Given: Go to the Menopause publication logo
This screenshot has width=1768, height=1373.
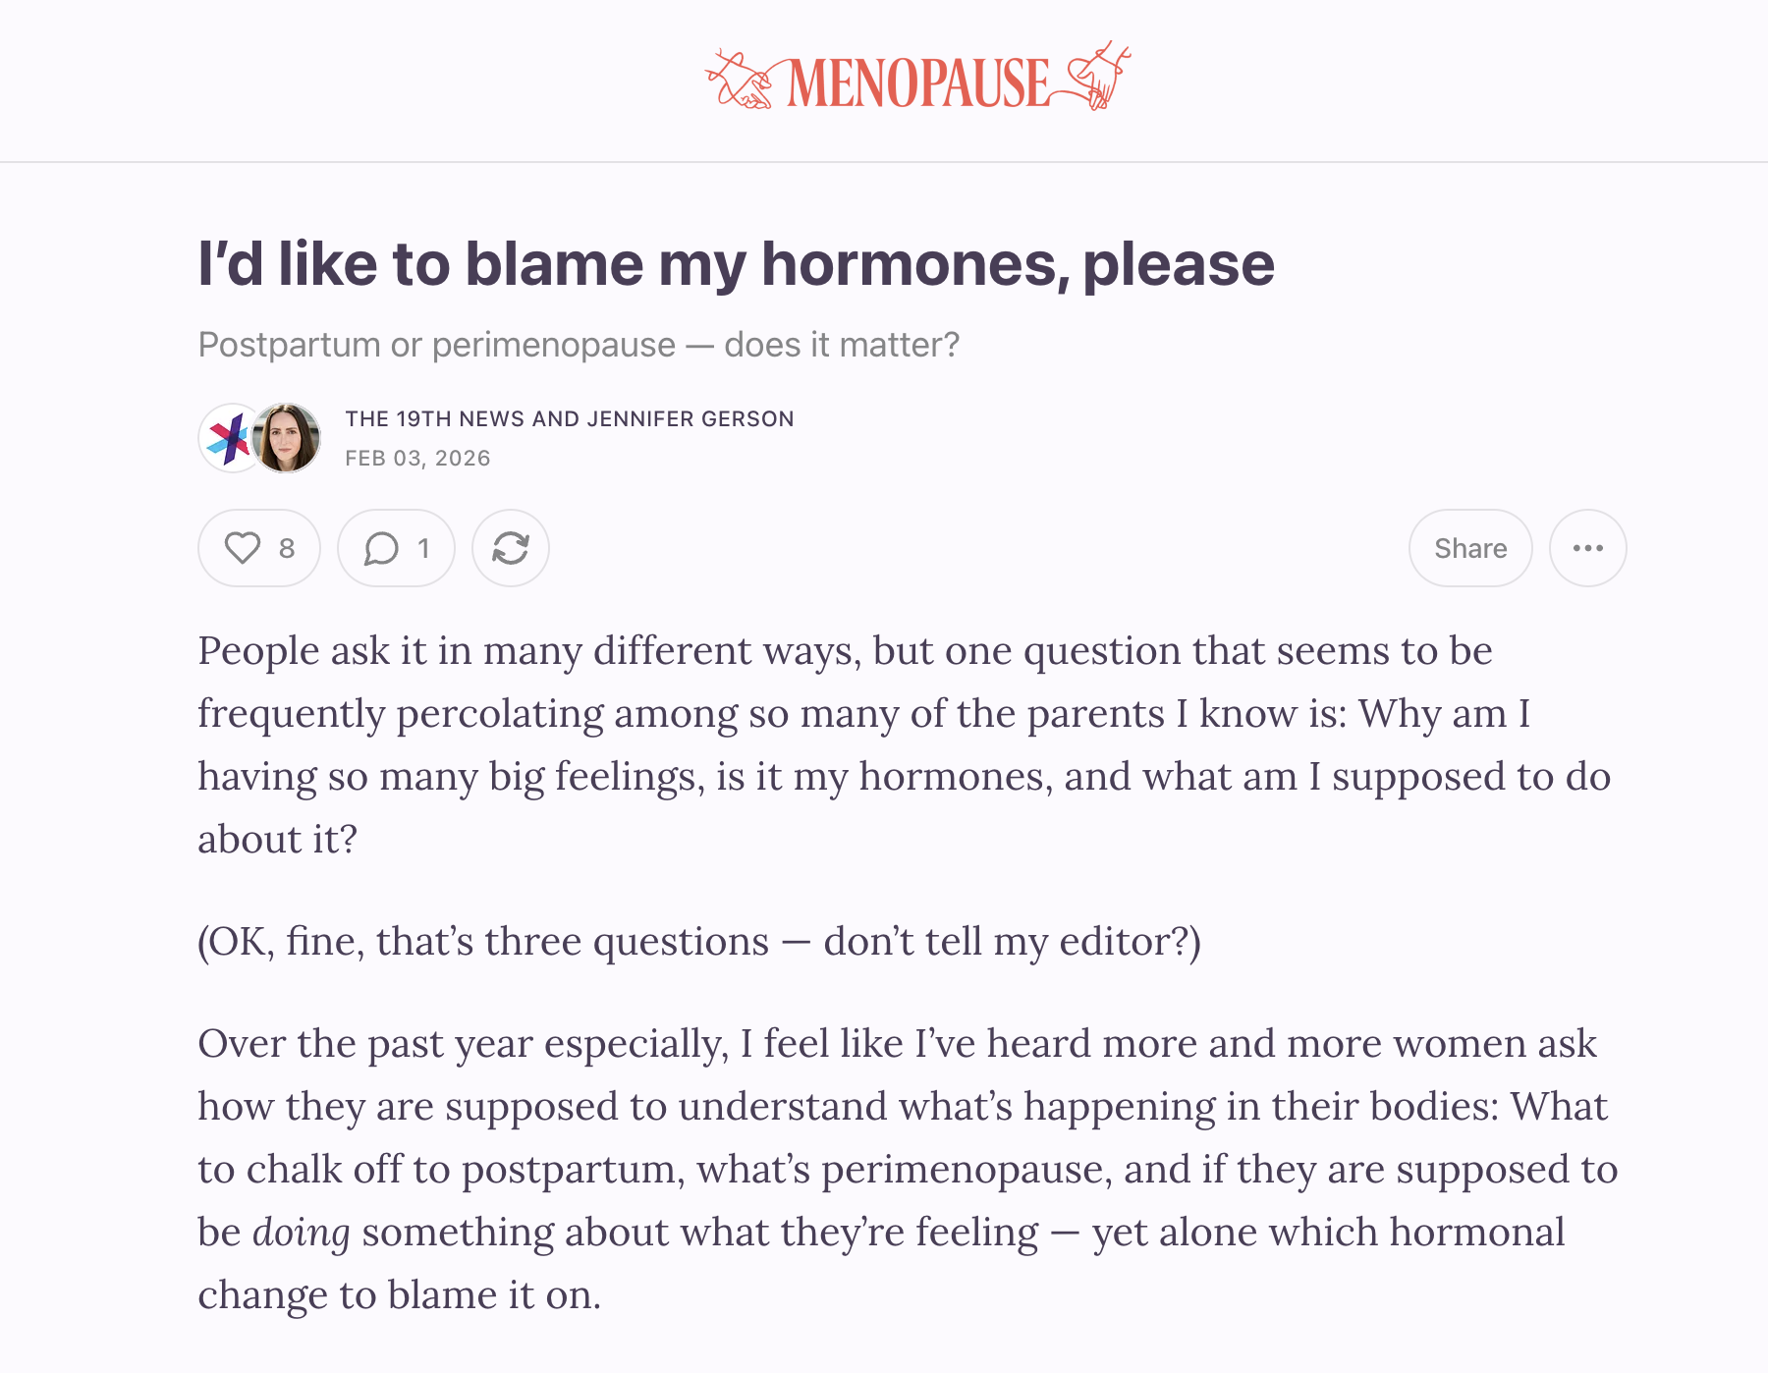Looking at the screenshot, I should pyautogui.click(x=918, y=78).
